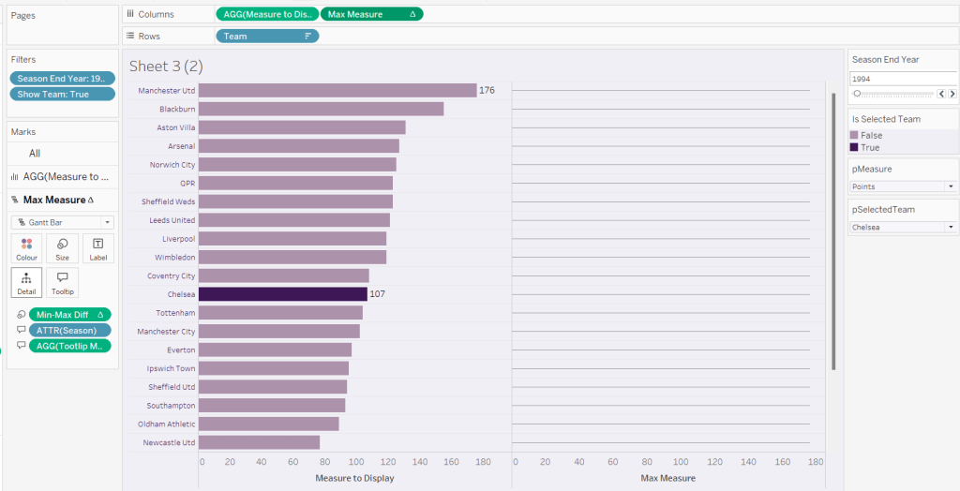This screenshot has width=960, height=491.
Task: Click the sort icon on Team pill
Action: [x=307, y=37]
